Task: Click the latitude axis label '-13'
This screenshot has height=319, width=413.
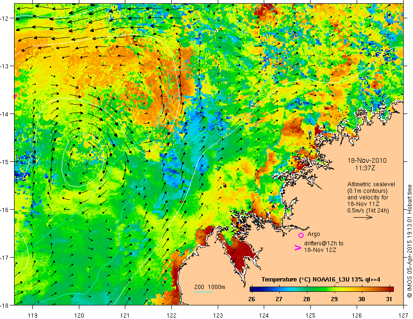Action: click(5, 66)
